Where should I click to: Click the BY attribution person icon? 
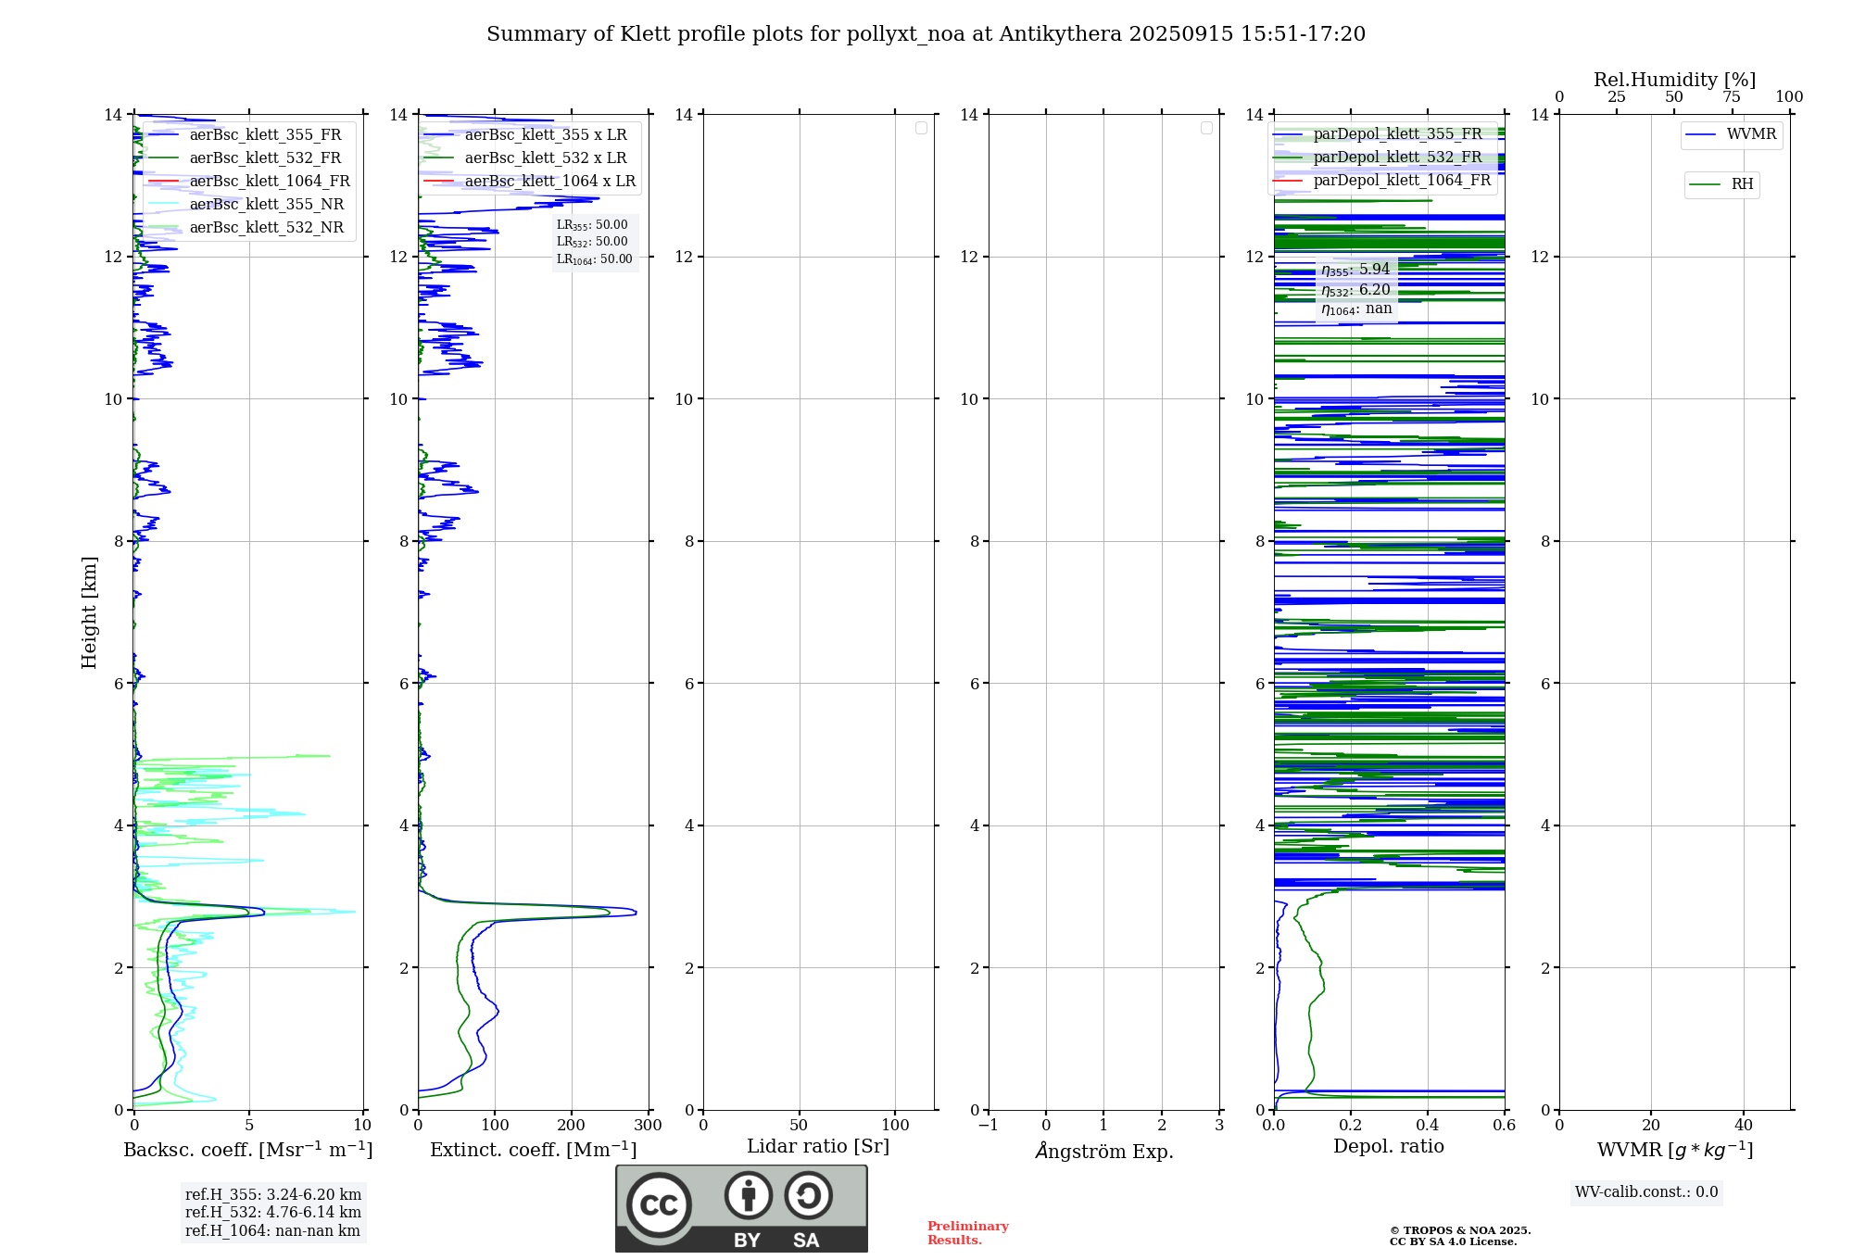[x=749, y=1195]
